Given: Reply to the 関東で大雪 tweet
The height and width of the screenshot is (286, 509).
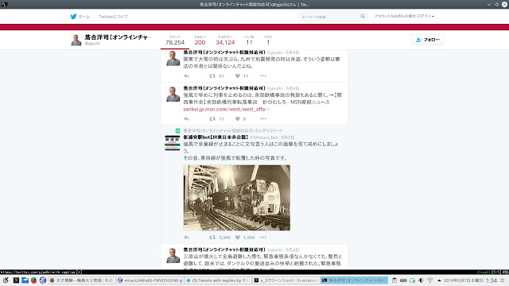Looking at the screenshot, I should tap(186, 76).
